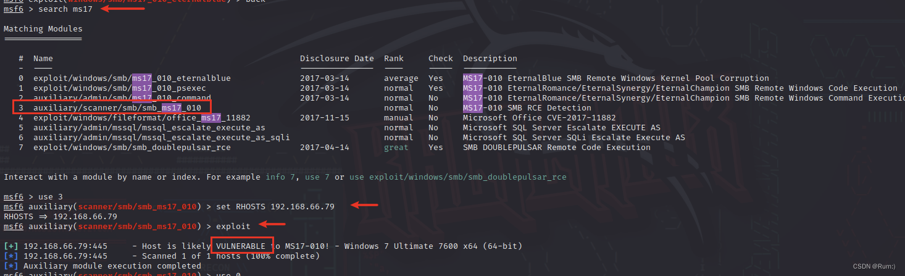Click the 'Rank' column header
The width and height of the screenshot is (905, 276).
coord(394,59)
